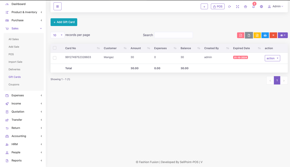Toggle fullscreen mode icon
290x167 pixels.
tap(237, 6)
